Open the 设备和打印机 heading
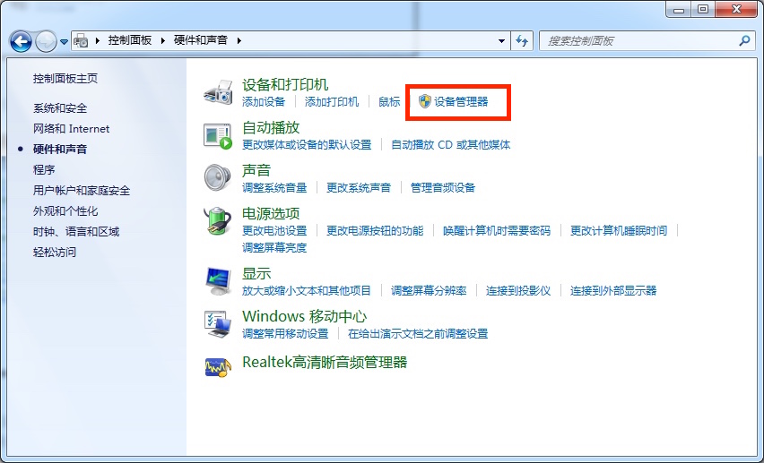The height and width of the screenshot is (463, 764). point(285,85)
